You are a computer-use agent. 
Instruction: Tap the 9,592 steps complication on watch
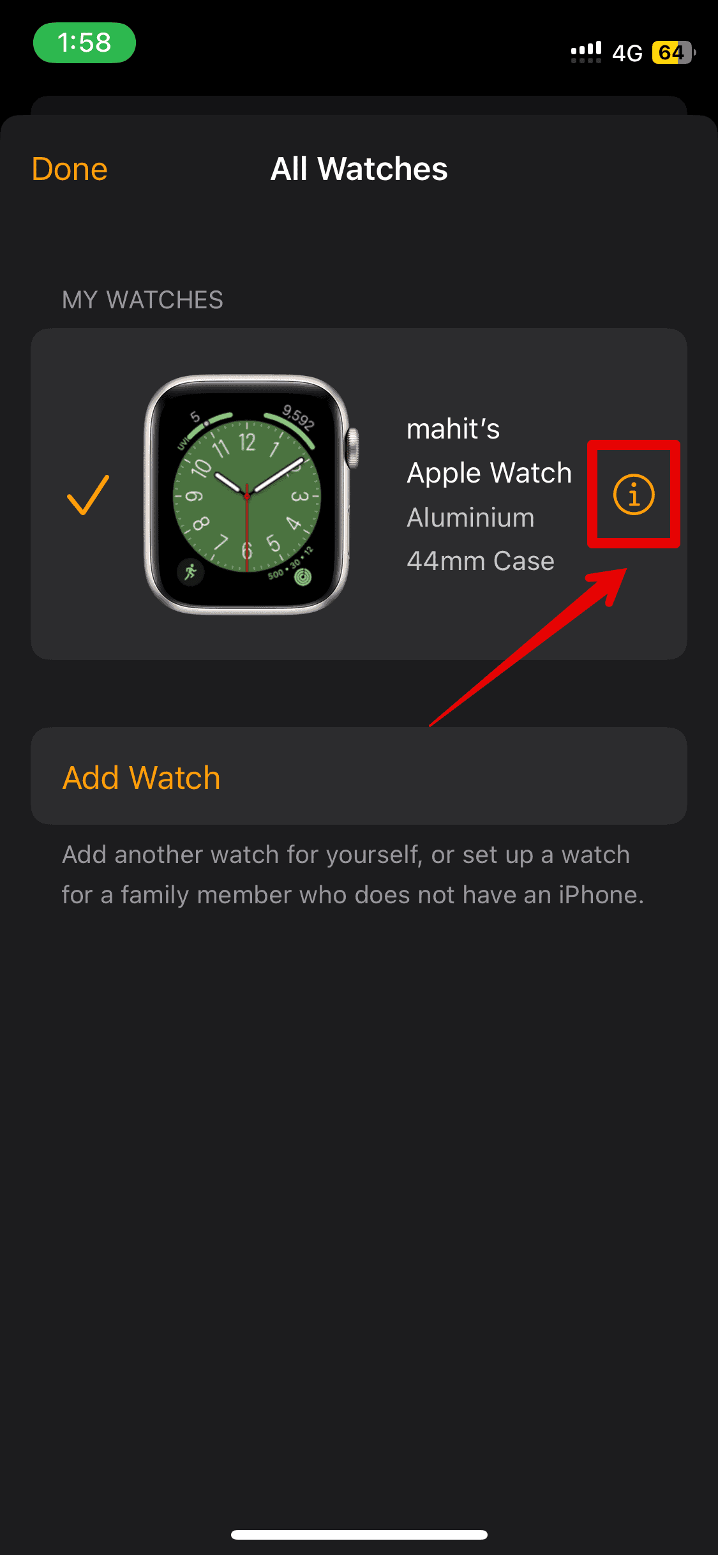coord(297,417)
